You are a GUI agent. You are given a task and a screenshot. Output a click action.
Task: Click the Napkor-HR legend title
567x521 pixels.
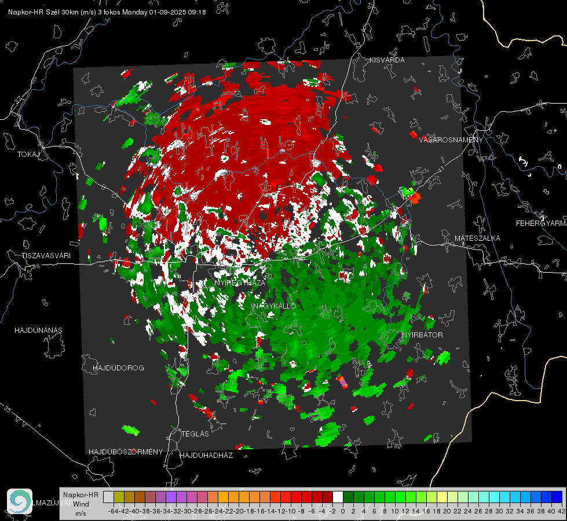tap(81, 495)
